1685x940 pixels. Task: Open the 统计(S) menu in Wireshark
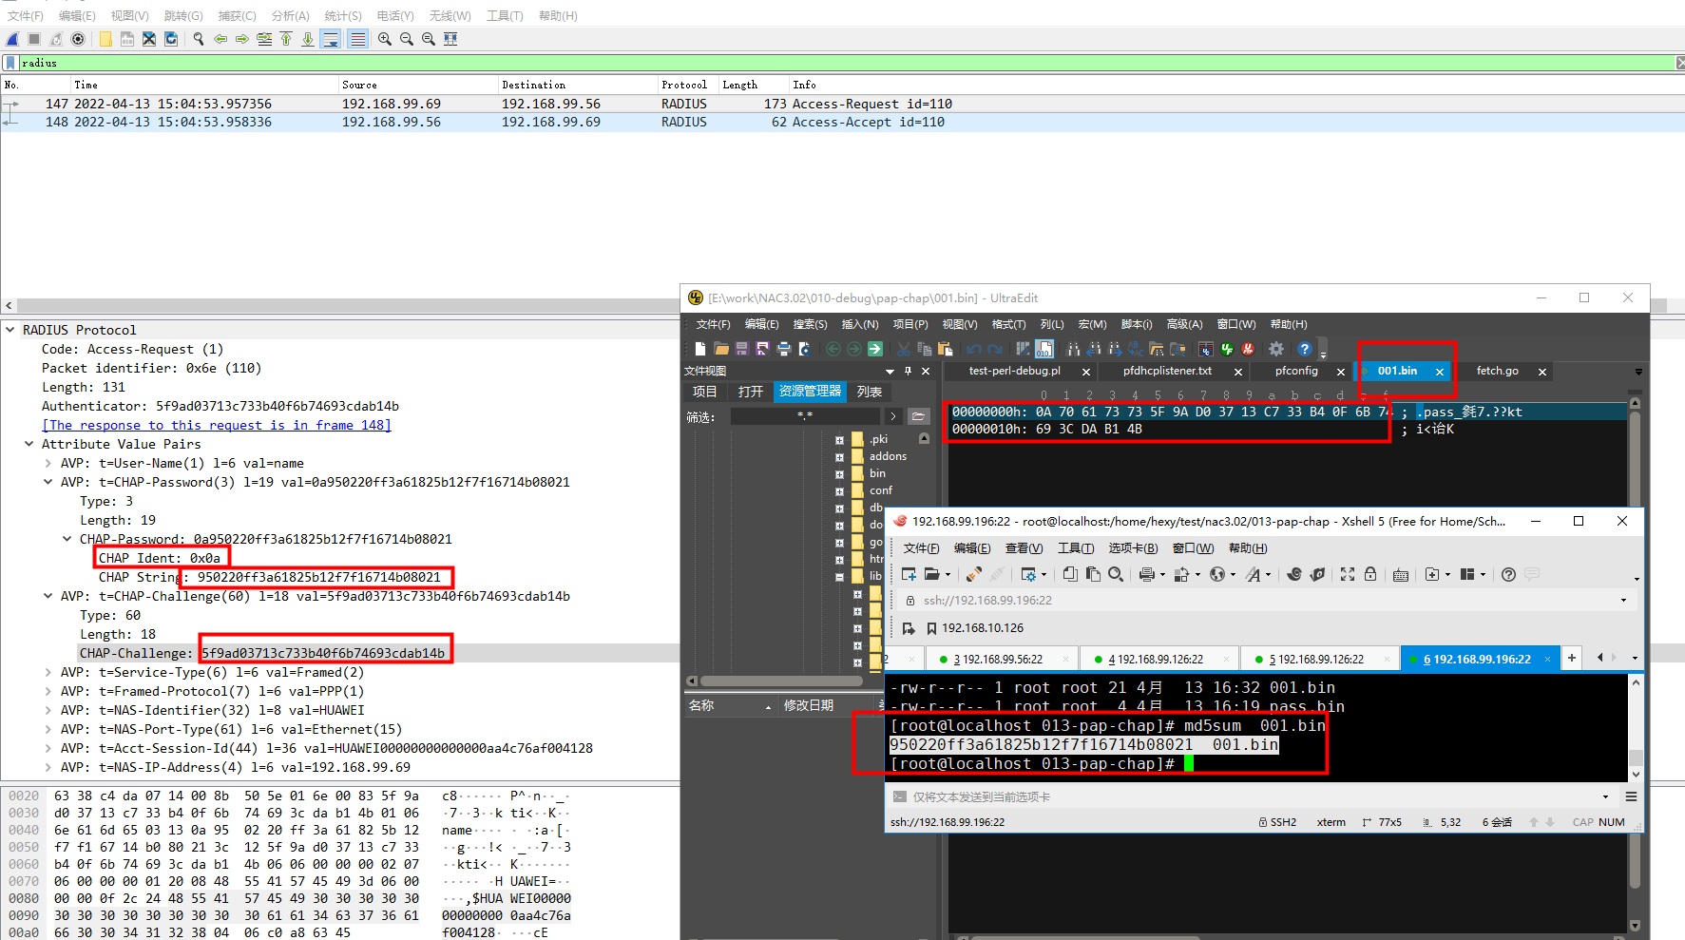click(x=342, y=15)
